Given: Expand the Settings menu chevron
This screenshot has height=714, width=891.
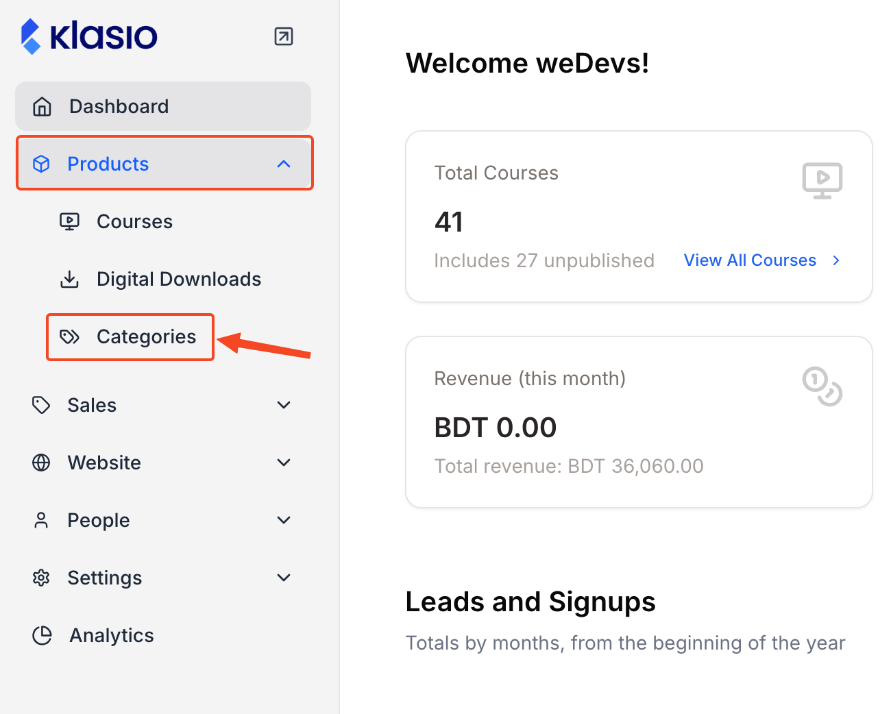Looking at the screenshot, I should click(284, 578).
